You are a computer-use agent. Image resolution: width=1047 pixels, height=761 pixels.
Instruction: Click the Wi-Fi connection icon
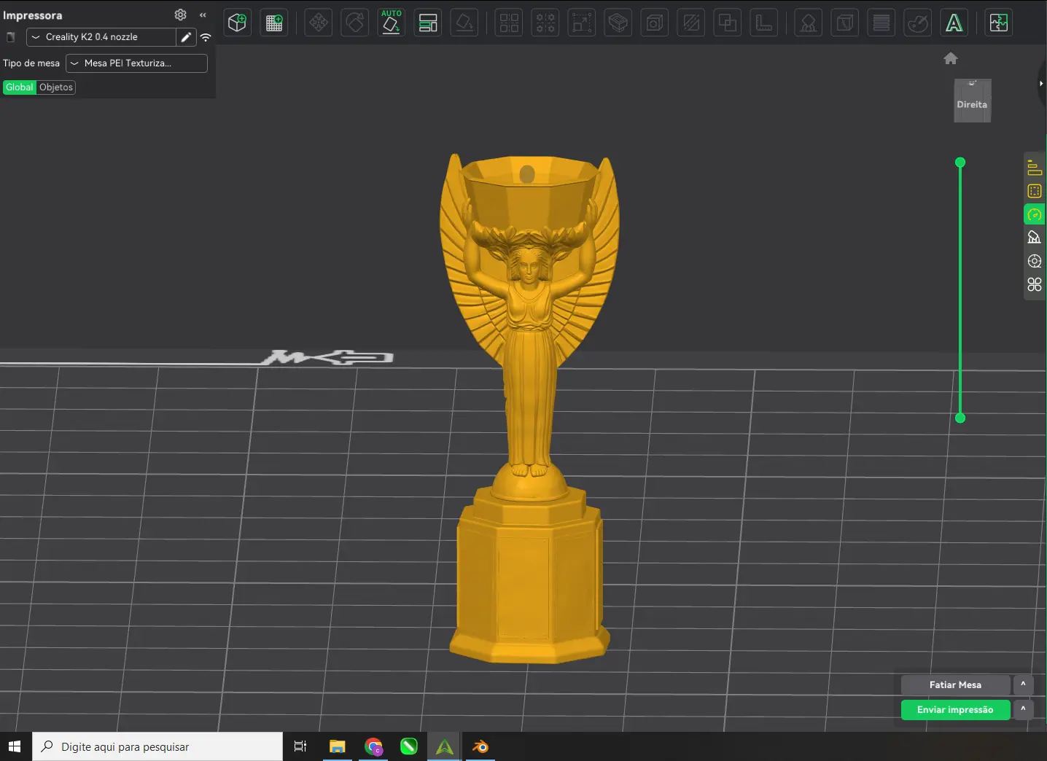(206, 37)
